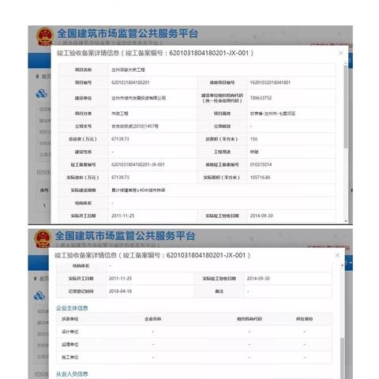Viewport: 379px width, 379px height.
Task: Click the 工程用途 label cell
Action: click(x=222, y=152)
